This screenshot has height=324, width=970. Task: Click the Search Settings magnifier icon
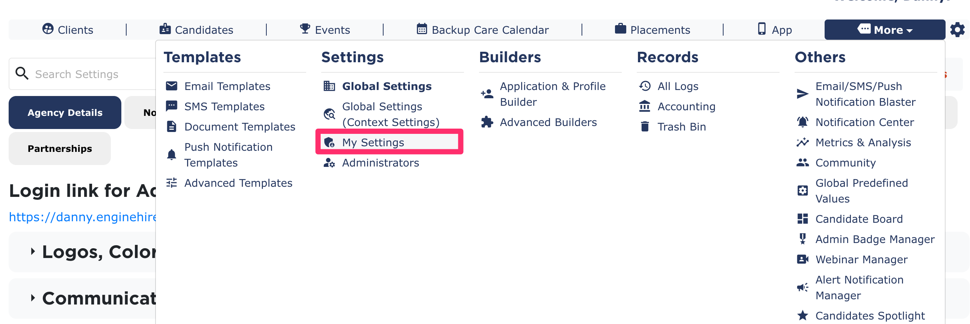(x=22, y=73)
